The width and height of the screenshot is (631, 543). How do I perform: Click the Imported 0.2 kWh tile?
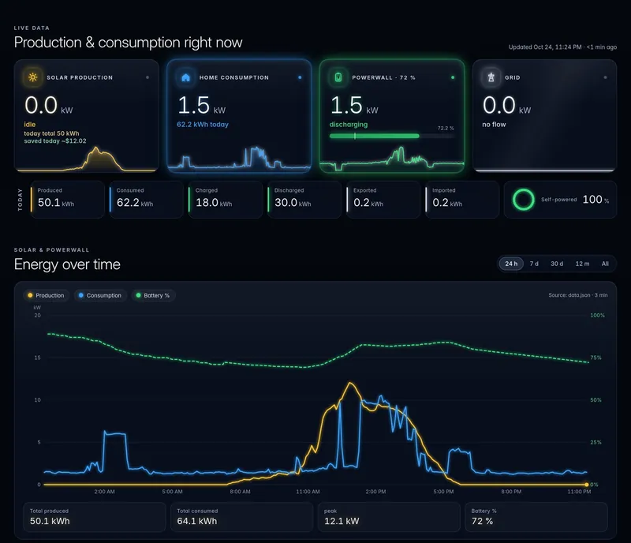point(461,200)
